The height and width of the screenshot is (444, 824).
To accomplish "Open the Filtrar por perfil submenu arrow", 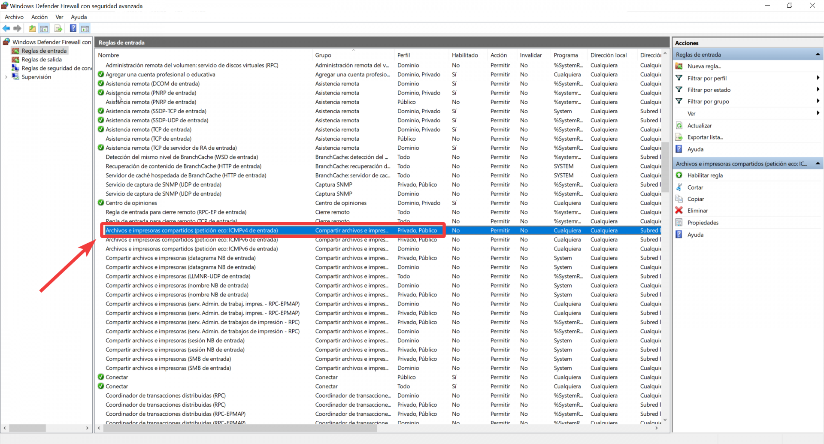I will pos(818,78).
